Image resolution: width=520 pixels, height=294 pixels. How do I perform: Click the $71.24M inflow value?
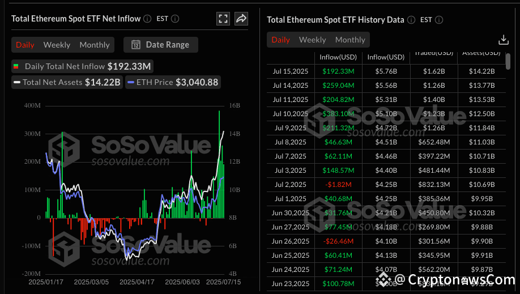(338, 270)
